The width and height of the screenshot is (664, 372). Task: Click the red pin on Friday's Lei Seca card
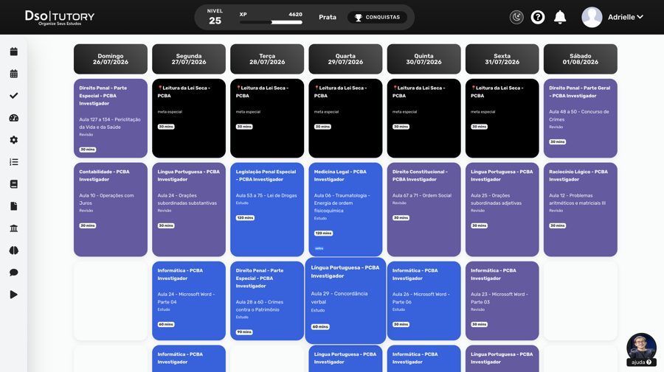[474, 88]
